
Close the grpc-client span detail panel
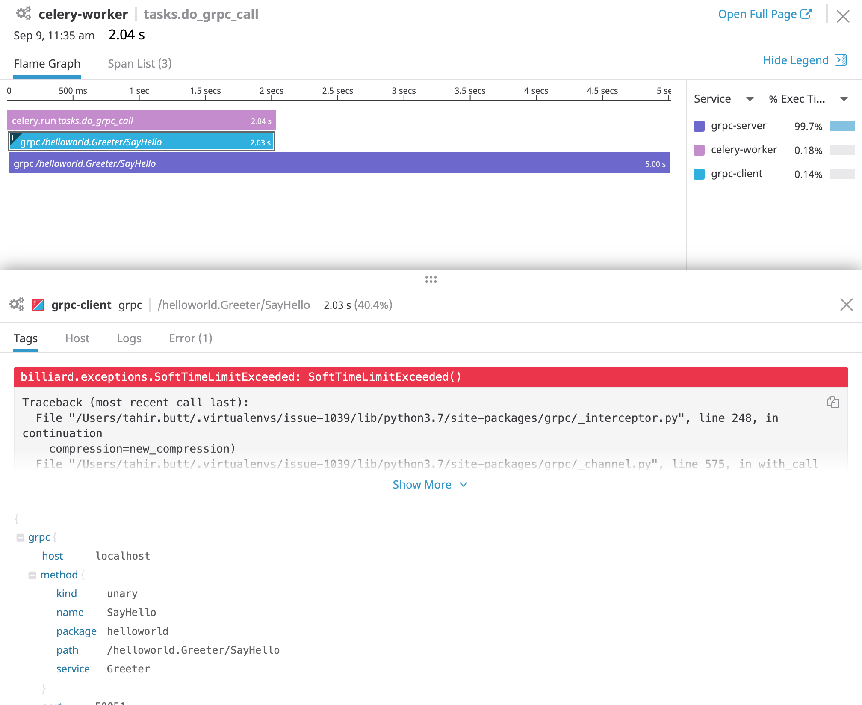click(x=846, y=305)
